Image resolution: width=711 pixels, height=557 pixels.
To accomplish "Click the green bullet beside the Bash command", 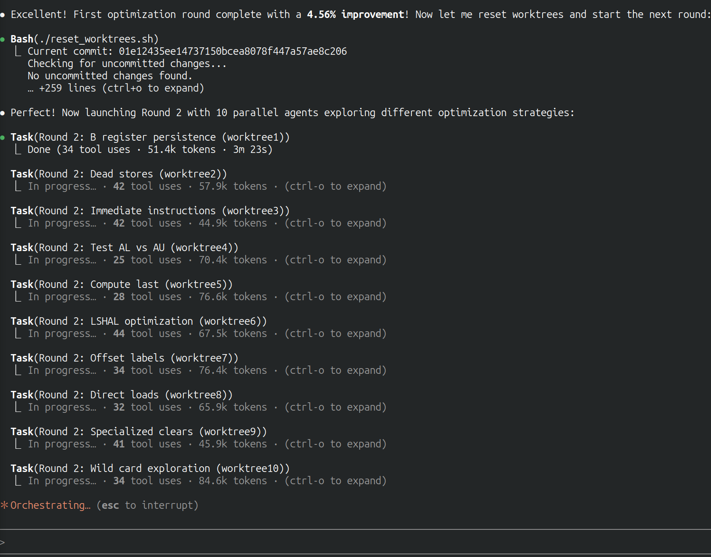I will pyautogui.click(x=3, y=39).
